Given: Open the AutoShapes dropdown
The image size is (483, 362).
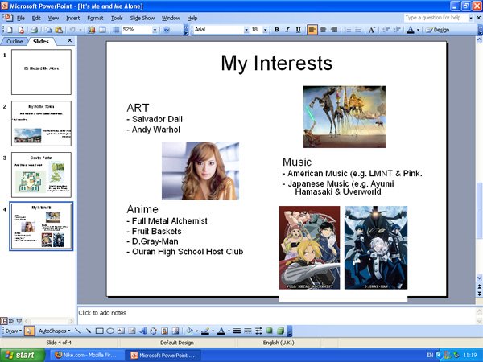Looking at the screenshot, I should [x=54, y=331].
